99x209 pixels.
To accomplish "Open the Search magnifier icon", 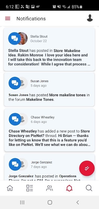I will point(89,188).
